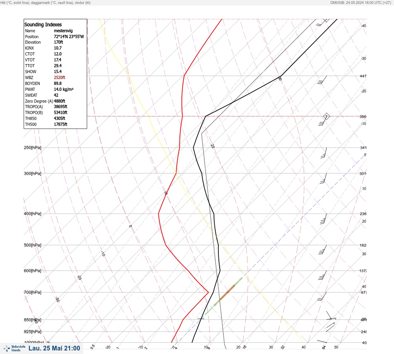Click the Lau. 25 Maí 21:00 timestamp

pyautogui.click(x=54, y=348)
